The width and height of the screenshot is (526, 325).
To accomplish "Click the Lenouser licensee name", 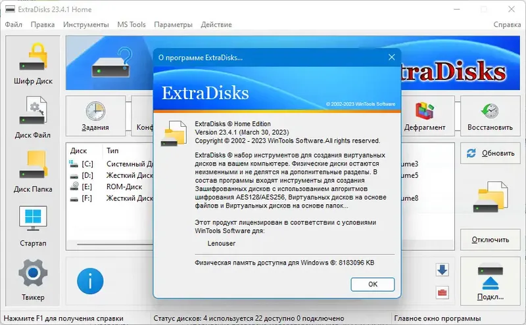I will pyautogui.click(x=222, y=243).
